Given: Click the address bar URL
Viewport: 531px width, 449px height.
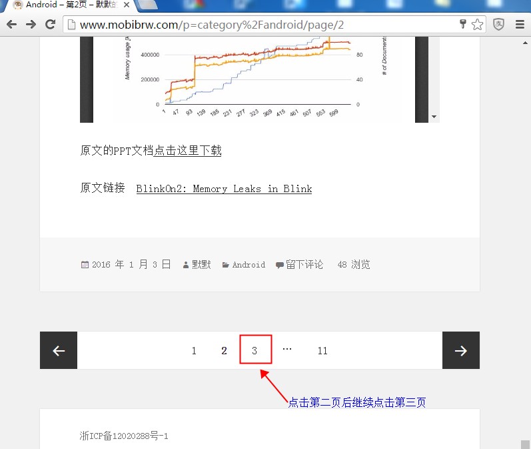Looking at the screenshot, I should (x=212, y=25).
